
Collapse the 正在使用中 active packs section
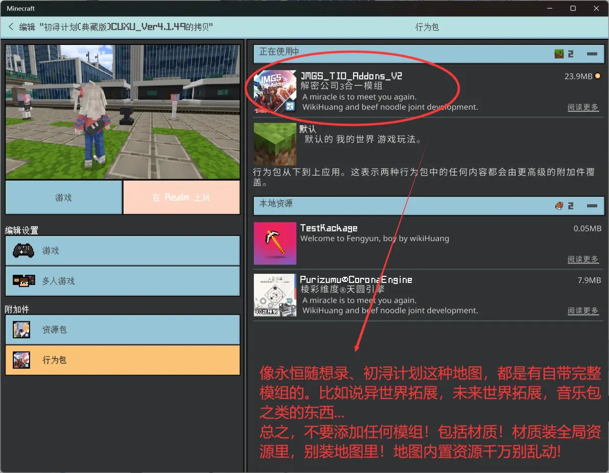tap(592, 54)
